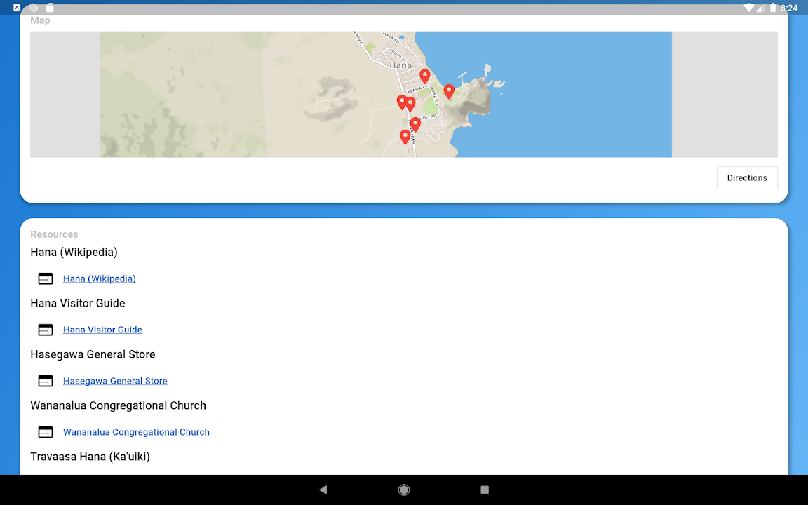The width and height of the screenshot is (808, 505).
Task: Tap the Wi-Fi status icon
Action: 750,8
